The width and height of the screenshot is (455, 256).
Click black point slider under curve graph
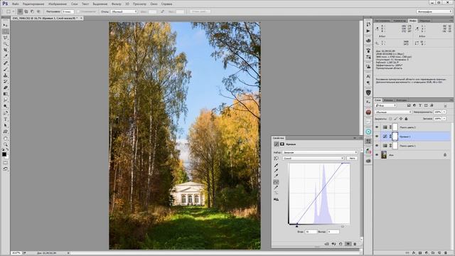296,226
